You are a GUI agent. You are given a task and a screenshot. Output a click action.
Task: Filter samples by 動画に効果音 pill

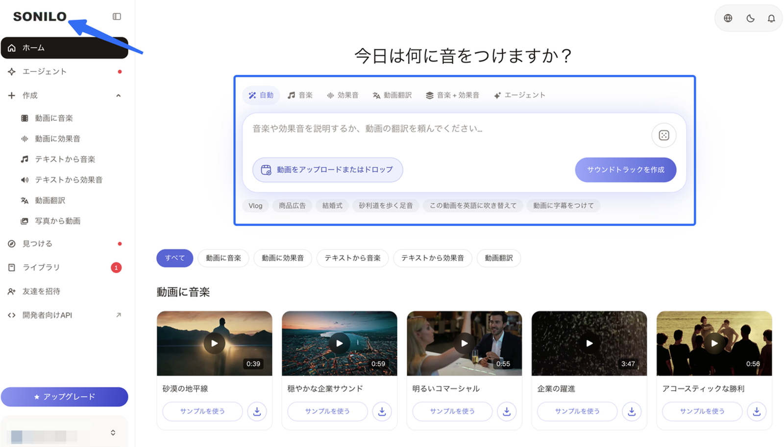pos(283,258)
